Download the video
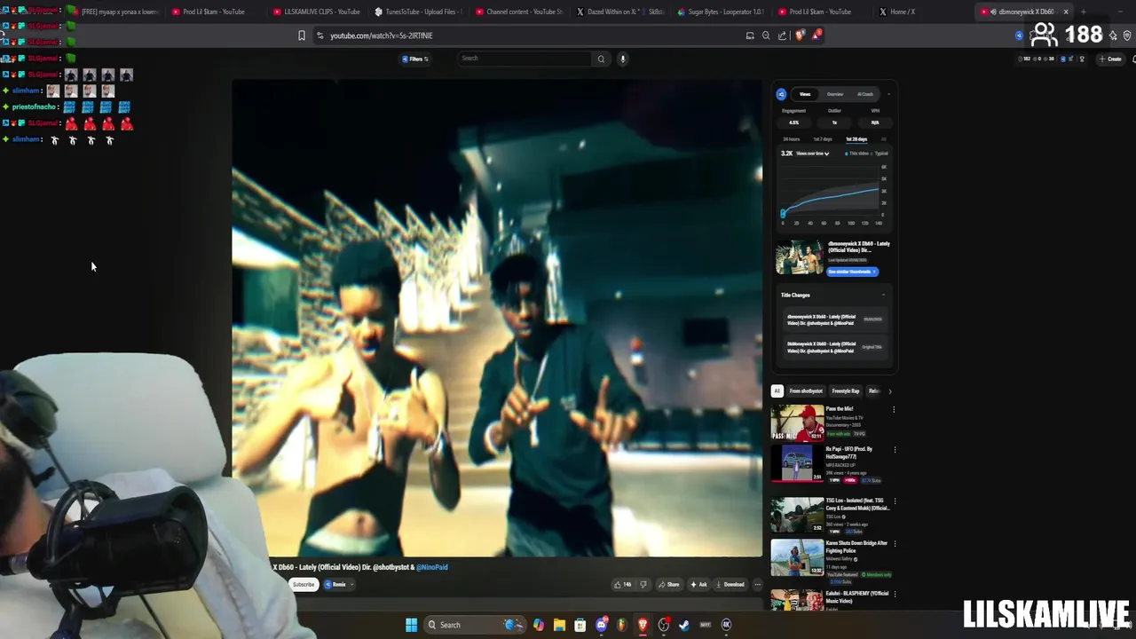The image size is (1136, 639). coord(730,584)
